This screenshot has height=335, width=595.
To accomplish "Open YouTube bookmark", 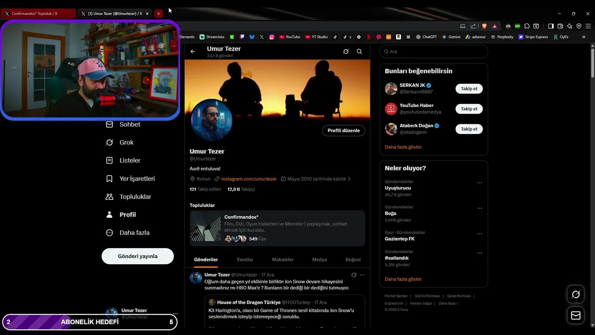I will 290,37.
